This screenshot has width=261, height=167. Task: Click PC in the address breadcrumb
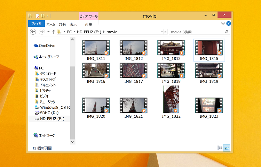tap(69, 32)
